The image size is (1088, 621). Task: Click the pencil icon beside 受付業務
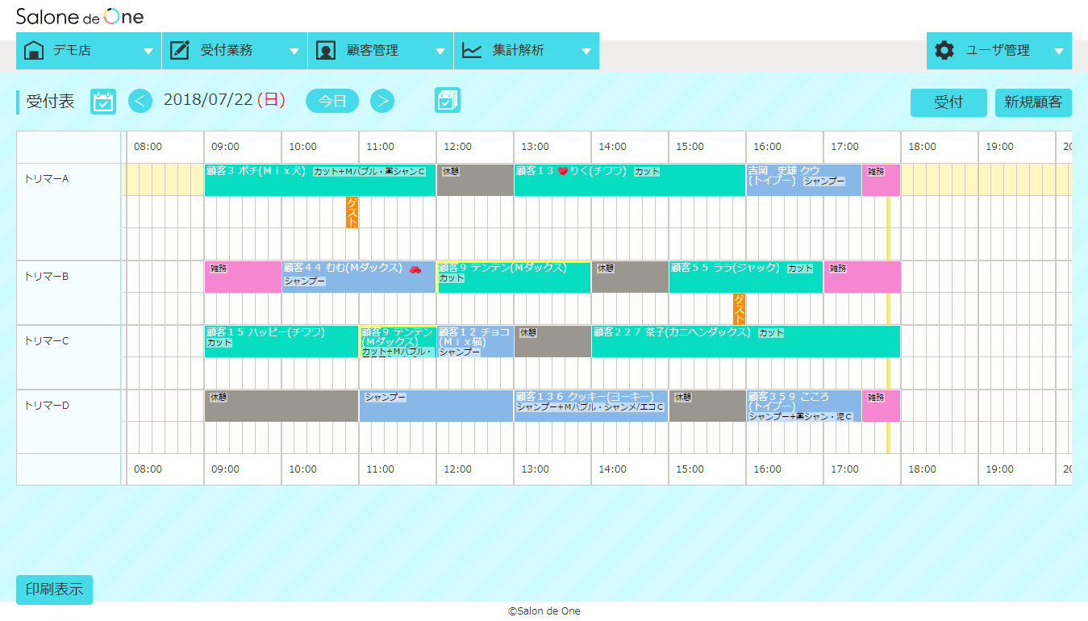pyautogui.click(x=180, y=50)
